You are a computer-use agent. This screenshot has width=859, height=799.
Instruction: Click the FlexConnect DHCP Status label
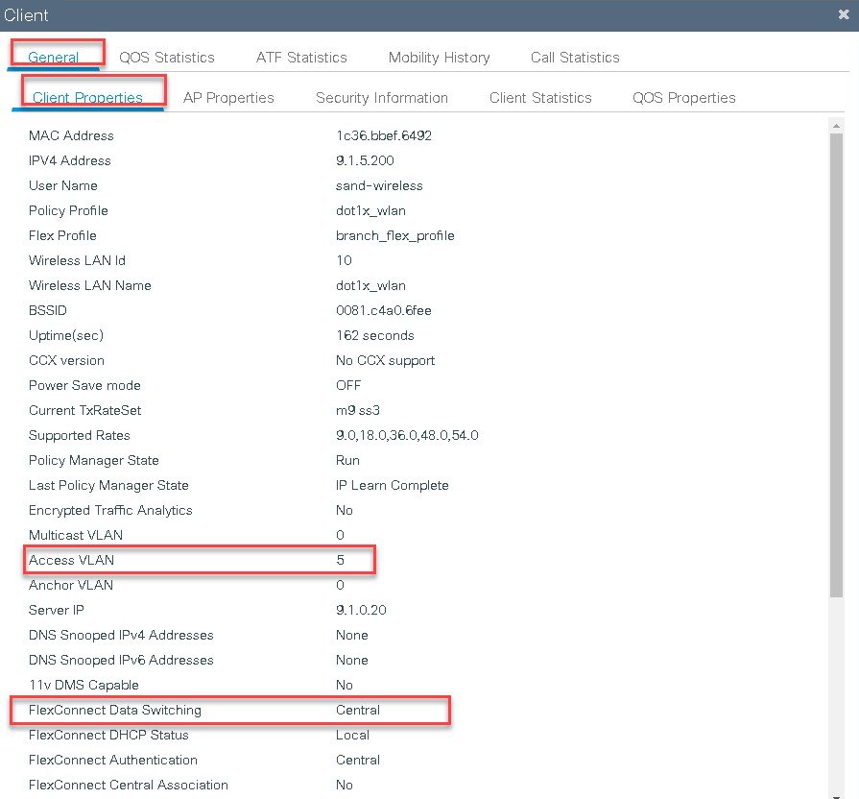(x=108, y=735)
